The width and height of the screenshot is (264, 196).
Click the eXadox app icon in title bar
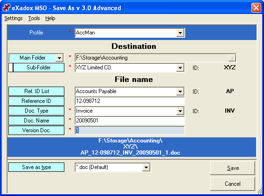click(7, 7)
